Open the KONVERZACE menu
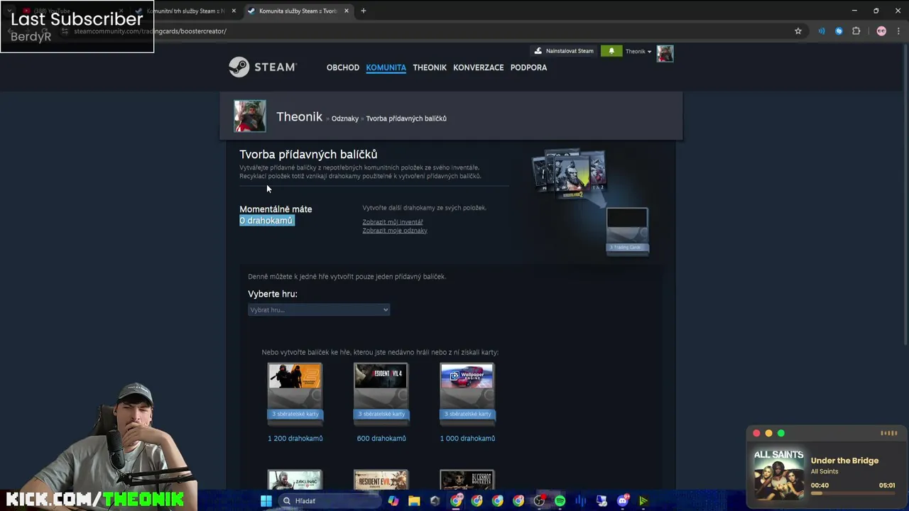The width and height of the screenshot is (909, 511). [479, 67]
